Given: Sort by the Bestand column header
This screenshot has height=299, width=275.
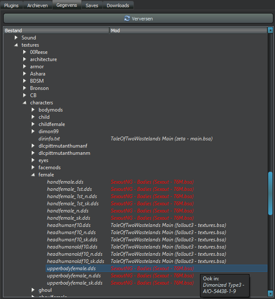Looking at the screenshot, I should click(x=56, y=31).
